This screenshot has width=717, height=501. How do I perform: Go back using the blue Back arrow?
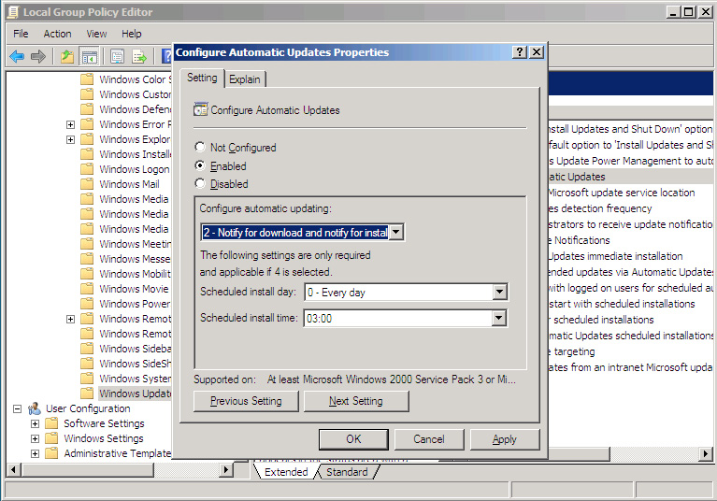tap(17, 57)
